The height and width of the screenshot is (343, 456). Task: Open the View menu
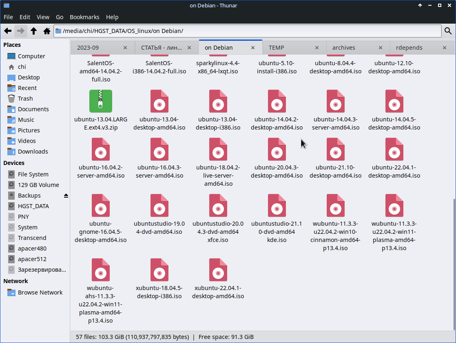pos(43,17)
